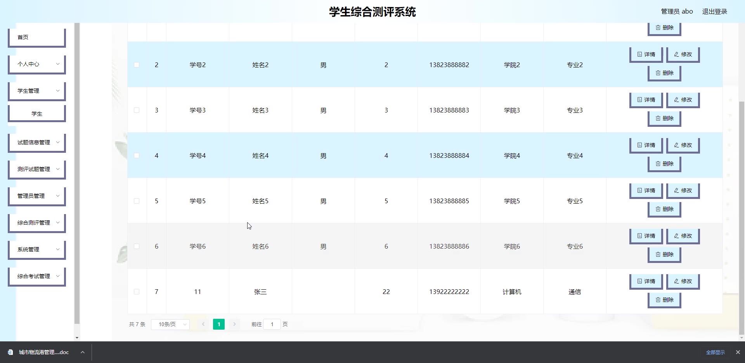
Task: Click 删除 in the 姓名6 row
Action: pos(664,255)
